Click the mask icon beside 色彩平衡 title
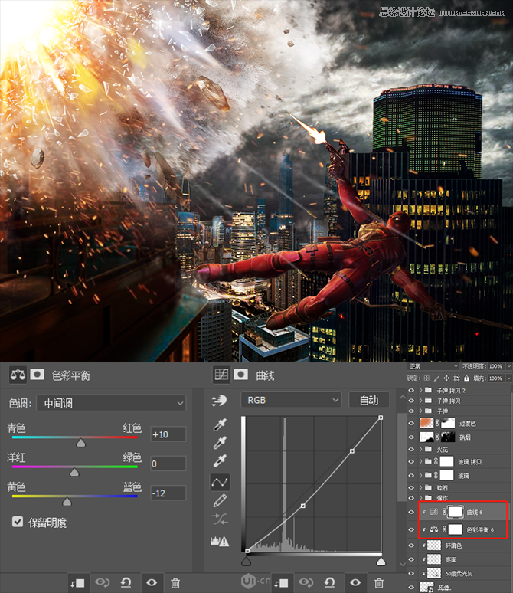The width and height of the screenshot is (513, 593). click(x=37, y=375)
